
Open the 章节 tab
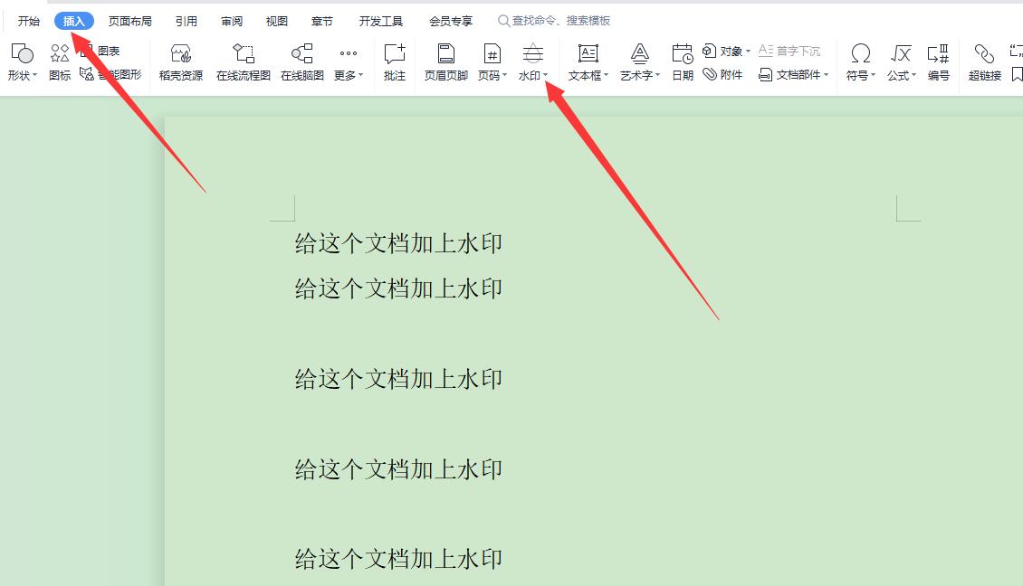321,21
